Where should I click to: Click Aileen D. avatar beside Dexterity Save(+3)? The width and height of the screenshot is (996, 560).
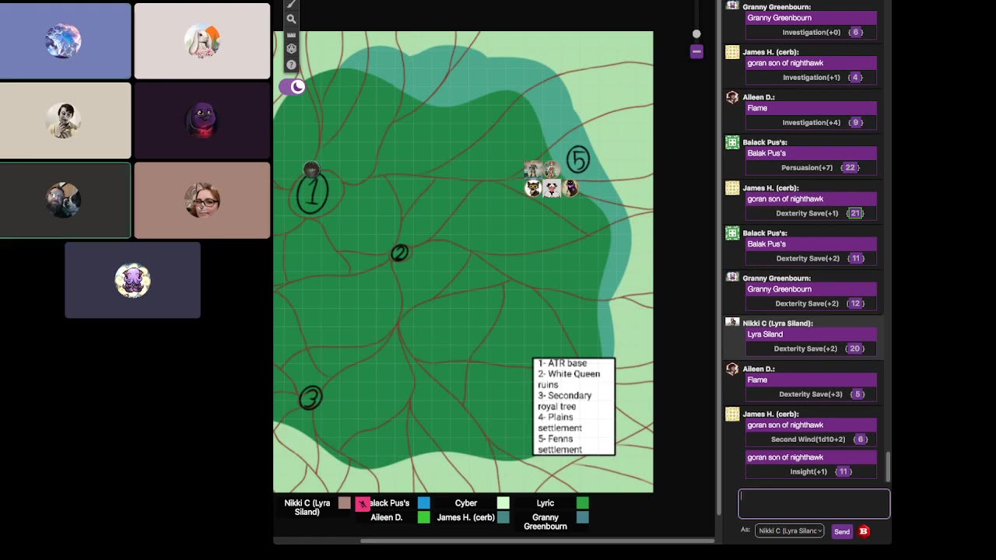(732, 369)
